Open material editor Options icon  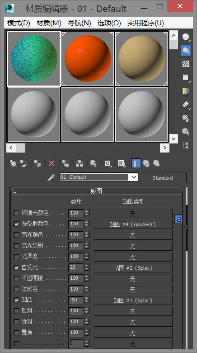[186, 118]
